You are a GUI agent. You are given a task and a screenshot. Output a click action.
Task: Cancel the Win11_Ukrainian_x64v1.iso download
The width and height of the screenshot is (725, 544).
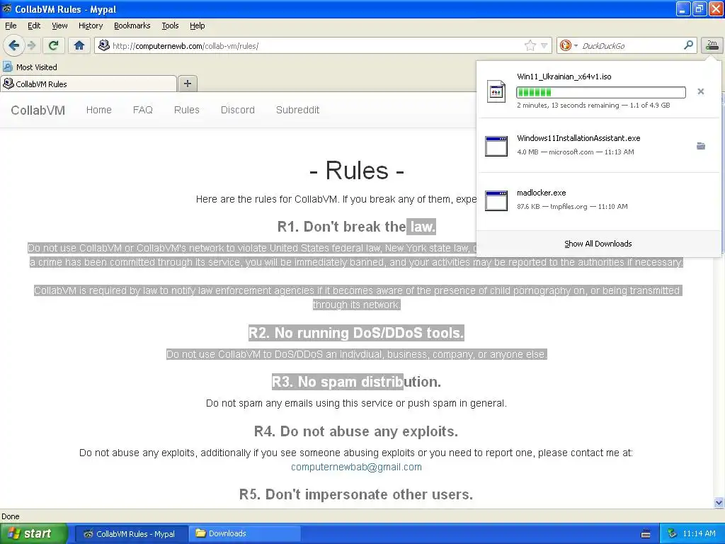point(701,91)
